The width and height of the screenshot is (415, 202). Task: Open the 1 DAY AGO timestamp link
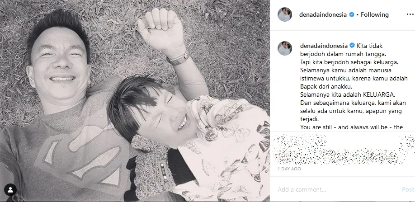[x=289, y=169]
